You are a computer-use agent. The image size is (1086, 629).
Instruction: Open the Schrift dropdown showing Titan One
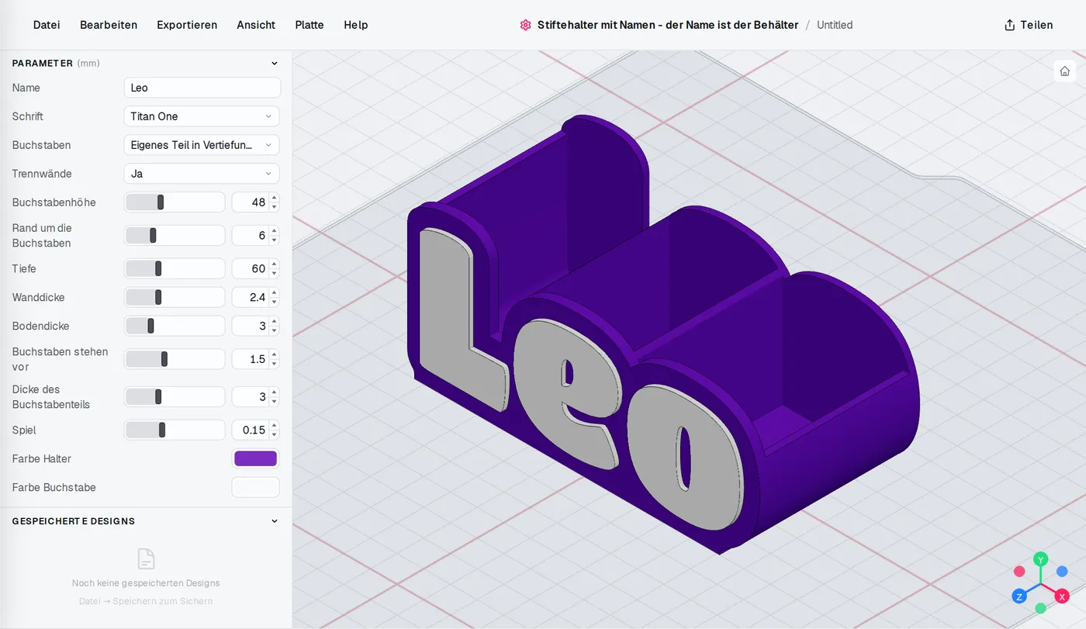(202, 116)
